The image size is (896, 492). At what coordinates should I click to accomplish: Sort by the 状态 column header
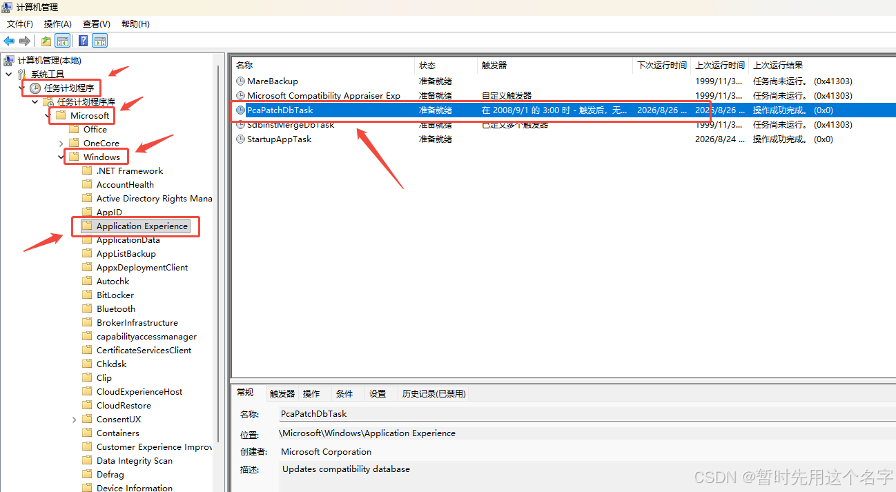447,66
